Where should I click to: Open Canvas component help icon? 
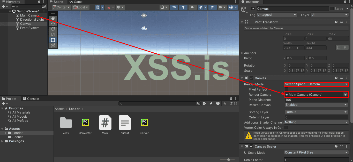336,78
